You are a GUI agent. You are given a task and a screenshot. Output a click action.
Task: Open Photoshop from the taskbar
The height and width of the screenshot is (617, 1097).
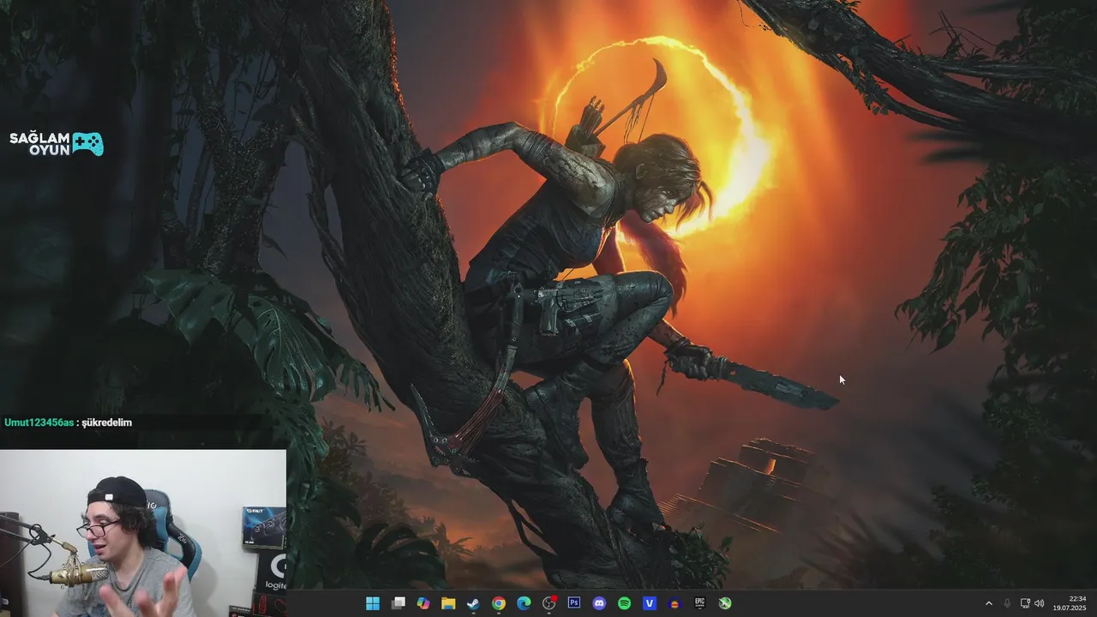pyautogui.click(x=574, y=603)
